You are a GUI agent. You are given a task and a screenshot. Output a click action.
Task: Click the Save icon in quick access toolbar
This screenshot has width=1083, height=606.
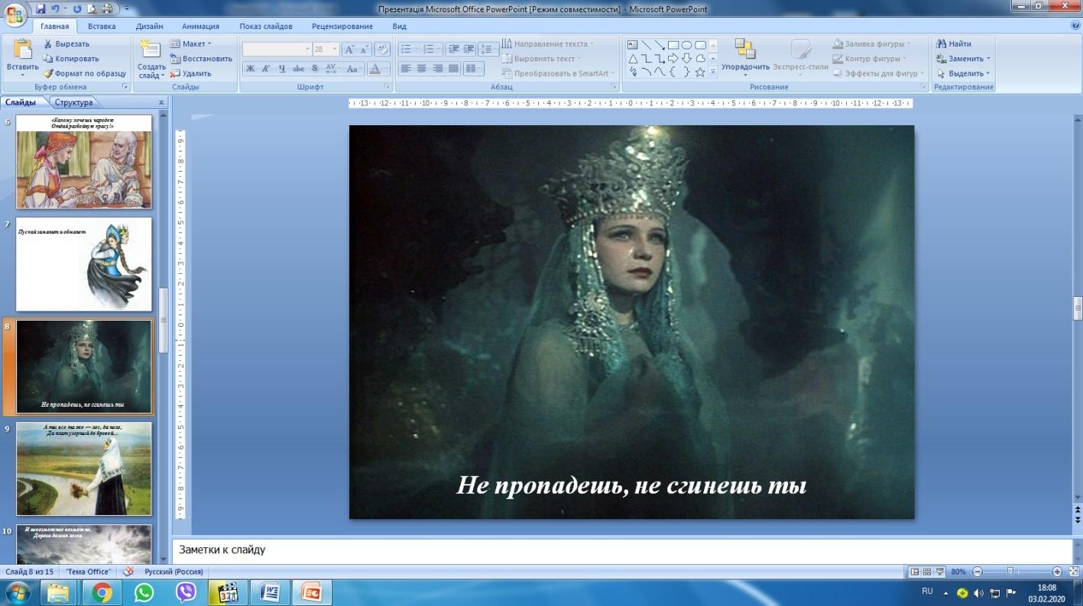click(x=40, y=9)
